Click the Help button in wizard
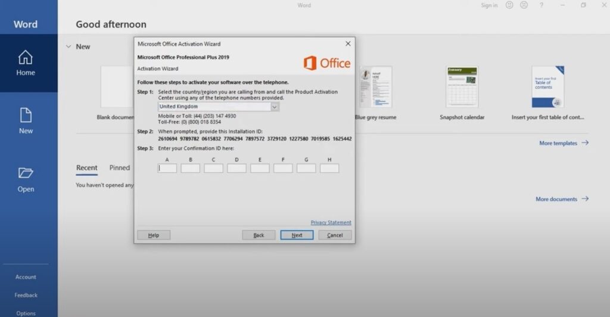Viewport: 610px width, 317px height. 154,235
